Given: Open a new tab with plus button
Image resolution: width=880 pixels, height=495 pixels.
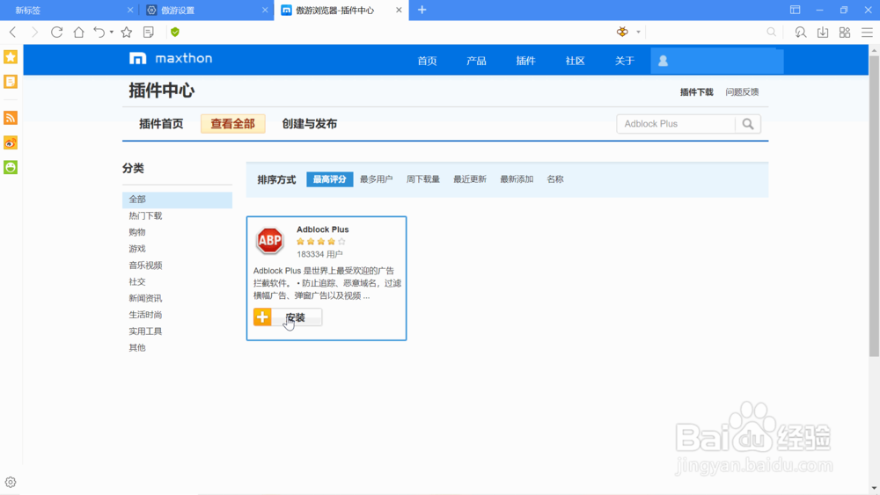Looking at the screenshot, I should tap(422, 10).
